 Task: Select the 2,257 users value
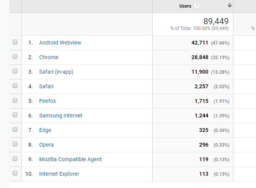201,86
